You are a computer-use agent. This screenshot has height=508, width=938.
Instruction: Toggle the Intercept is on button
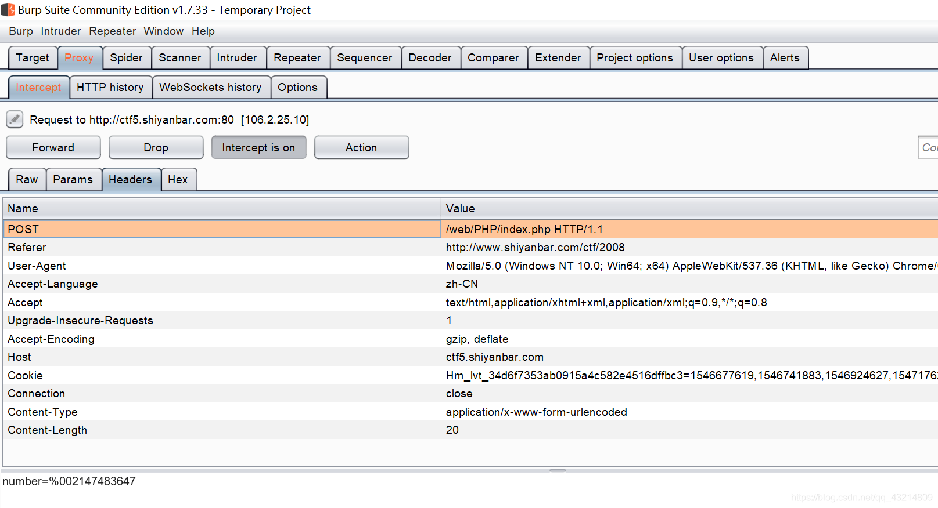[258, 147]
